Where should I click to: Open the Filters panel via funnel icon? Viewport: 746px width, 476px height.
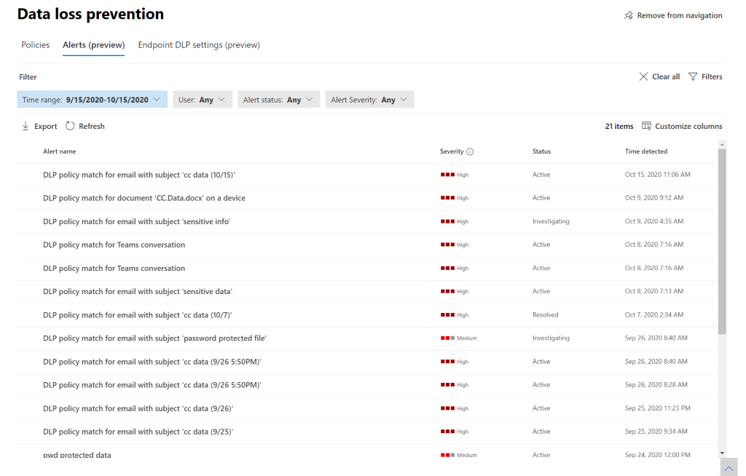click(692, 76)
